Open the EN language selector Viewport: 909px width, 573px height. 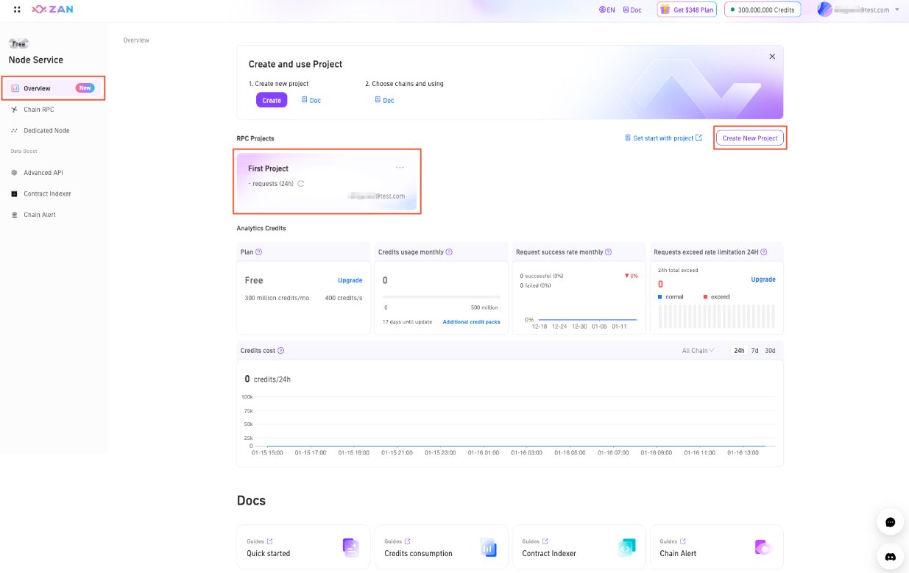tap(607, 10)
